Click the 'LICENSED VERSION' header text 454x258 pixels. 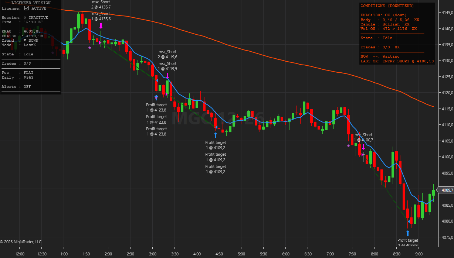click(31, 3)
